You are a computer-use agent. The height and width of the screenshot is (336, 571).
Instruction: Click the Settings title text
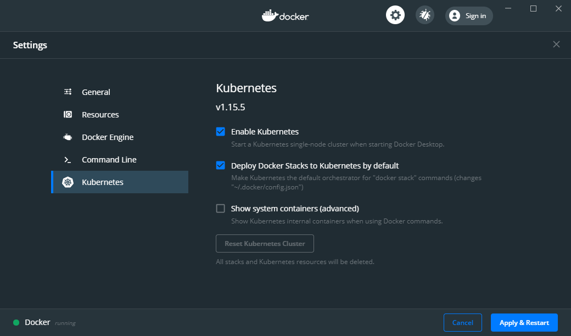[30, 45]
